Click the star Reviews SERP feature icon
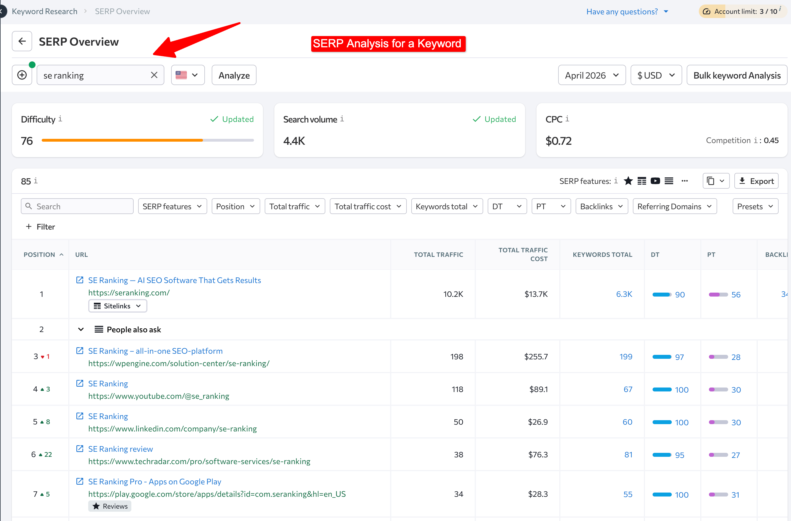The image size is (791, 521). [628, 181]
